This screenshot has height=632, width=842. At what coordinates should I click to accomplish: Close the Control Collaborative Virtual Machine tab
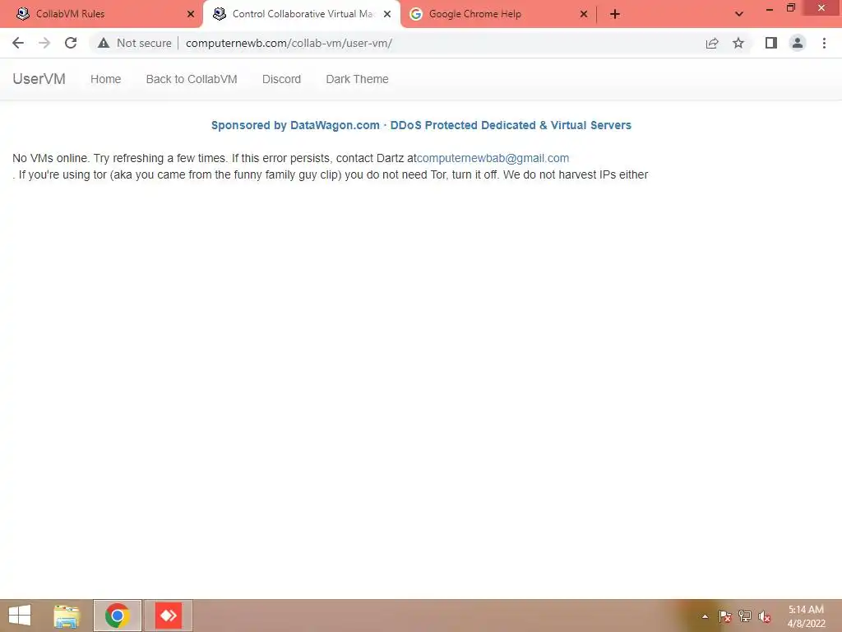387,14
